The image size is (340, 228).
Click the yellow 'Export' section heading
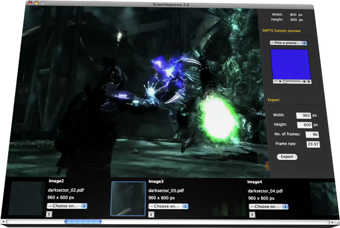(x=273, y=100)
